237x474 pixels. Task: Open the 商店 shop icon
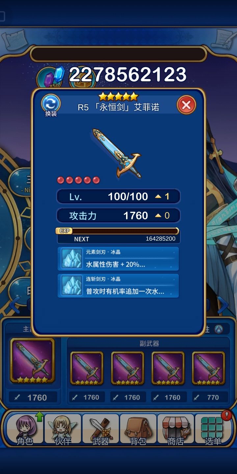click(176, 429)
